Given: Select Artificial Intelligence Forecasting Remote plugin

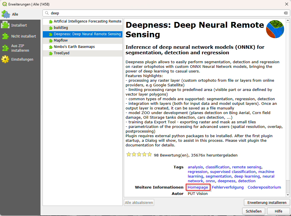Looking at the screenshot, I should (x=87, y=21).
